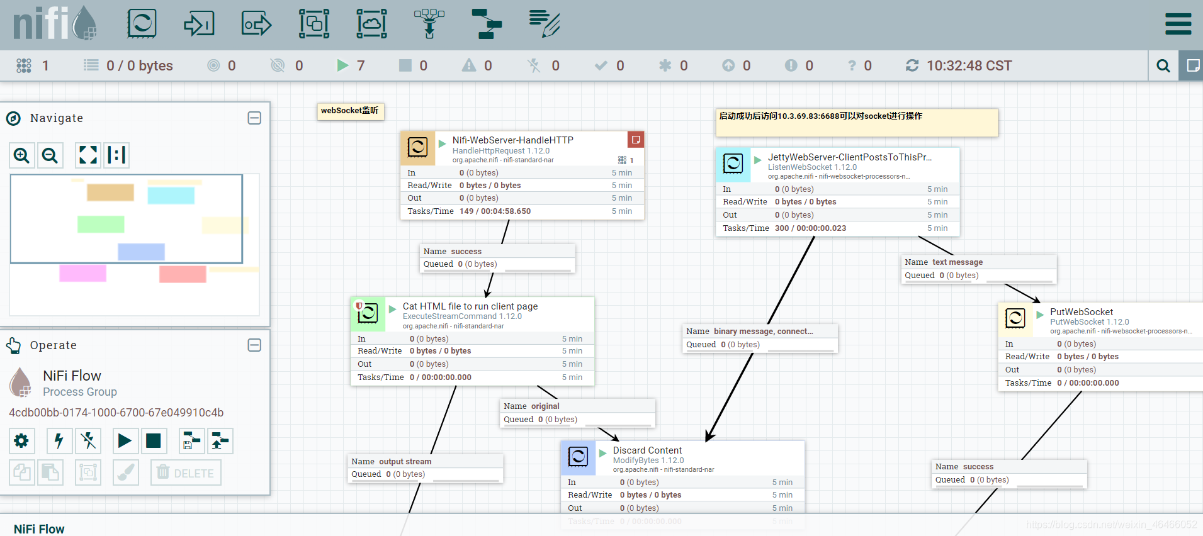Collapse the Operate panel

254,345
